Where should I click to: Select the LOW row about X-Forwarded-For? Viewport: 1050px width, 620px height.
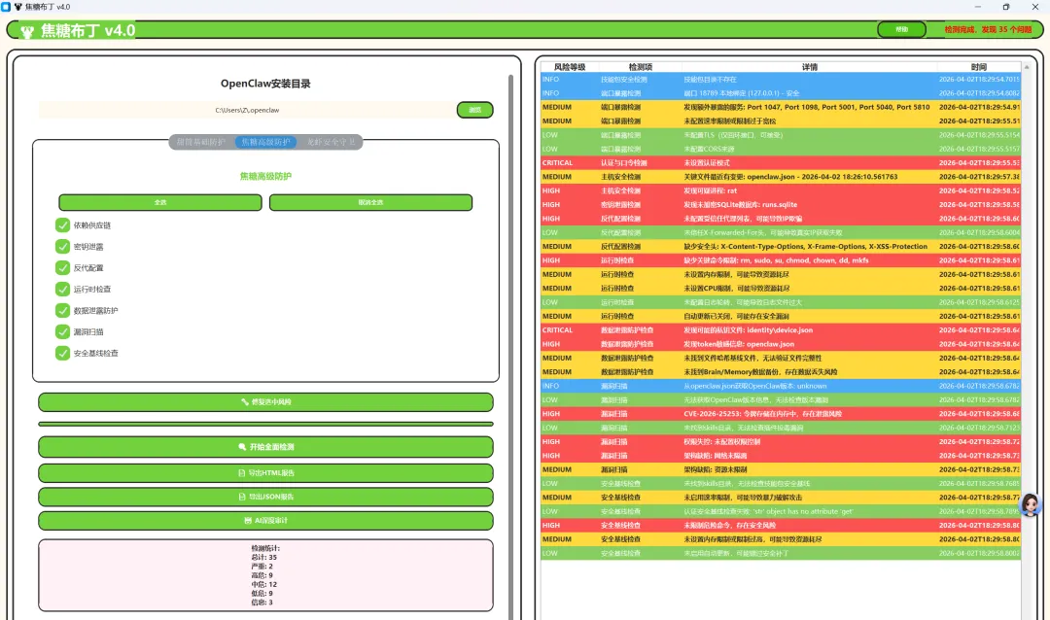pyautogui.click(x=781, y=232)
